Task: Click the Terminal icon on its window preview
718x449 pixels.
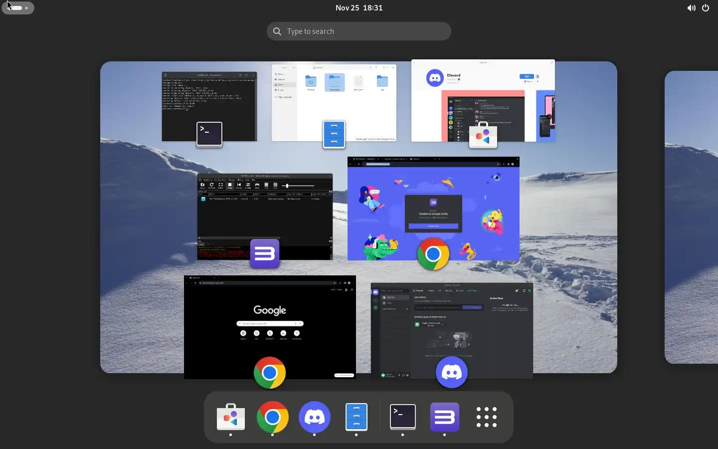Action: (x=209, y=134)
